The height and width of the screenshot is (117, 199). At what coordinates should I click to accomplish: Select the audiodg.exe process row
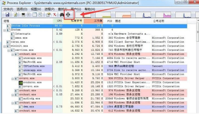pyautogui.click(x=94, y=99)
